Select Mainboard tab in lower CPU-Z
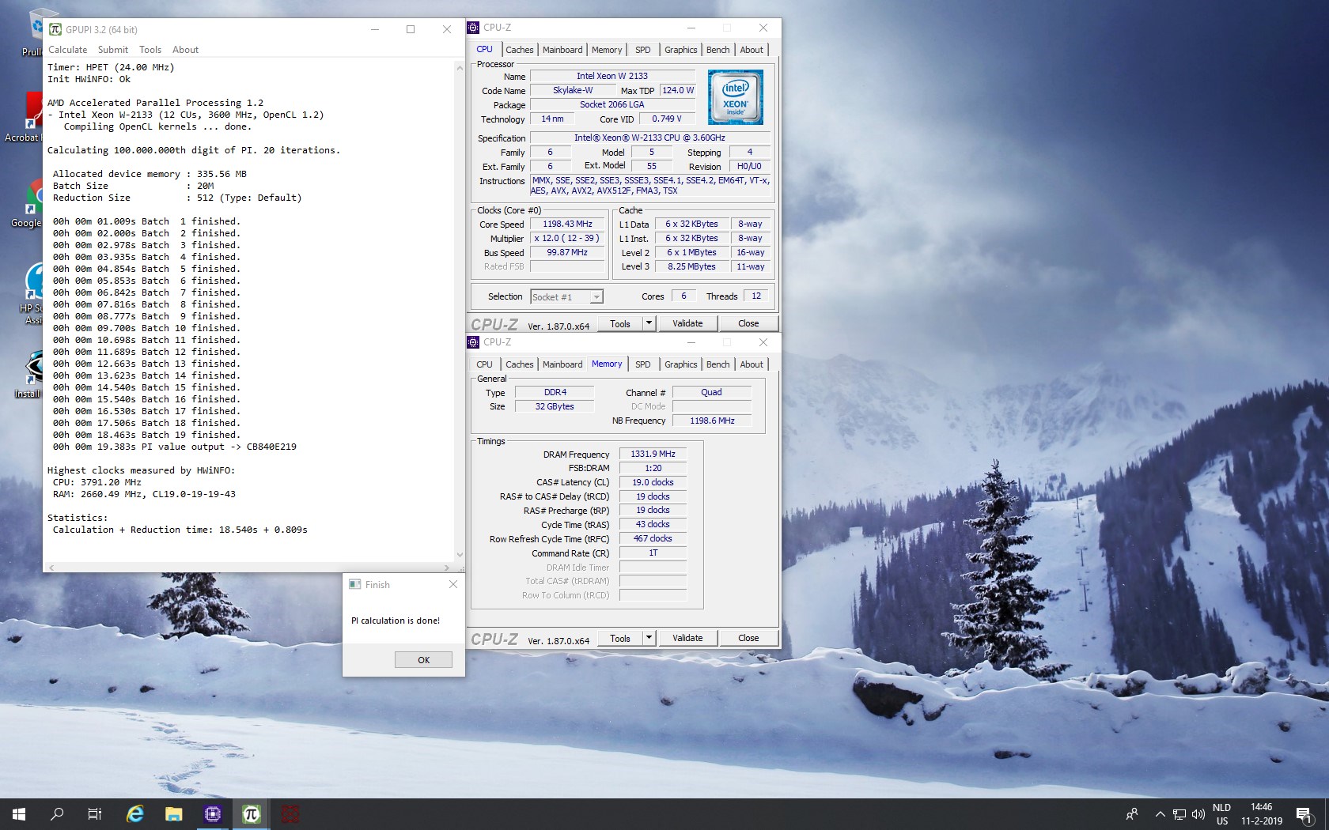1329x830 pixels. [562, 364]
